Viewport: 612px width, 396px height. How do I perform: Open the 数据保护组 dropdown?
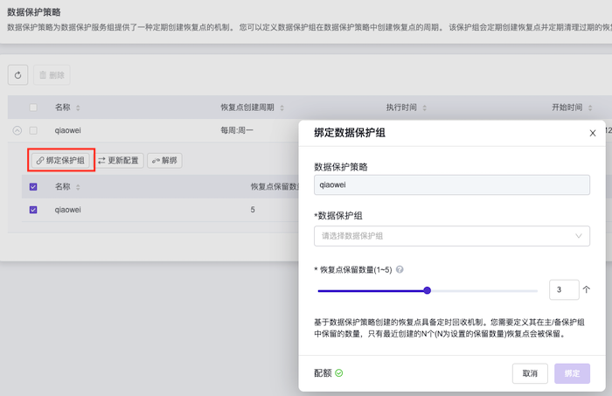point(451,235)
